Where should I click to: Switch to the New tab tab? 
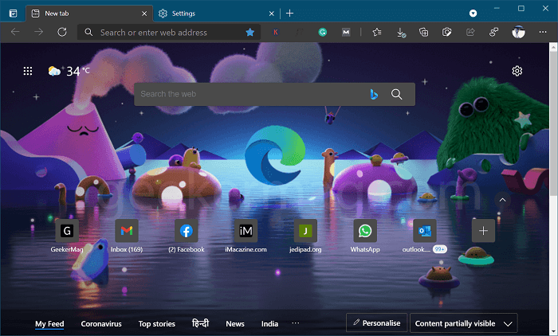click(x=89, y=14)
